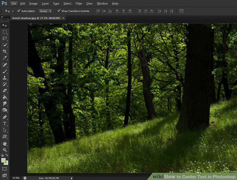237x180 pixels.
Task: Choose the Eyedropper tool
Action: tap(5, 58)
